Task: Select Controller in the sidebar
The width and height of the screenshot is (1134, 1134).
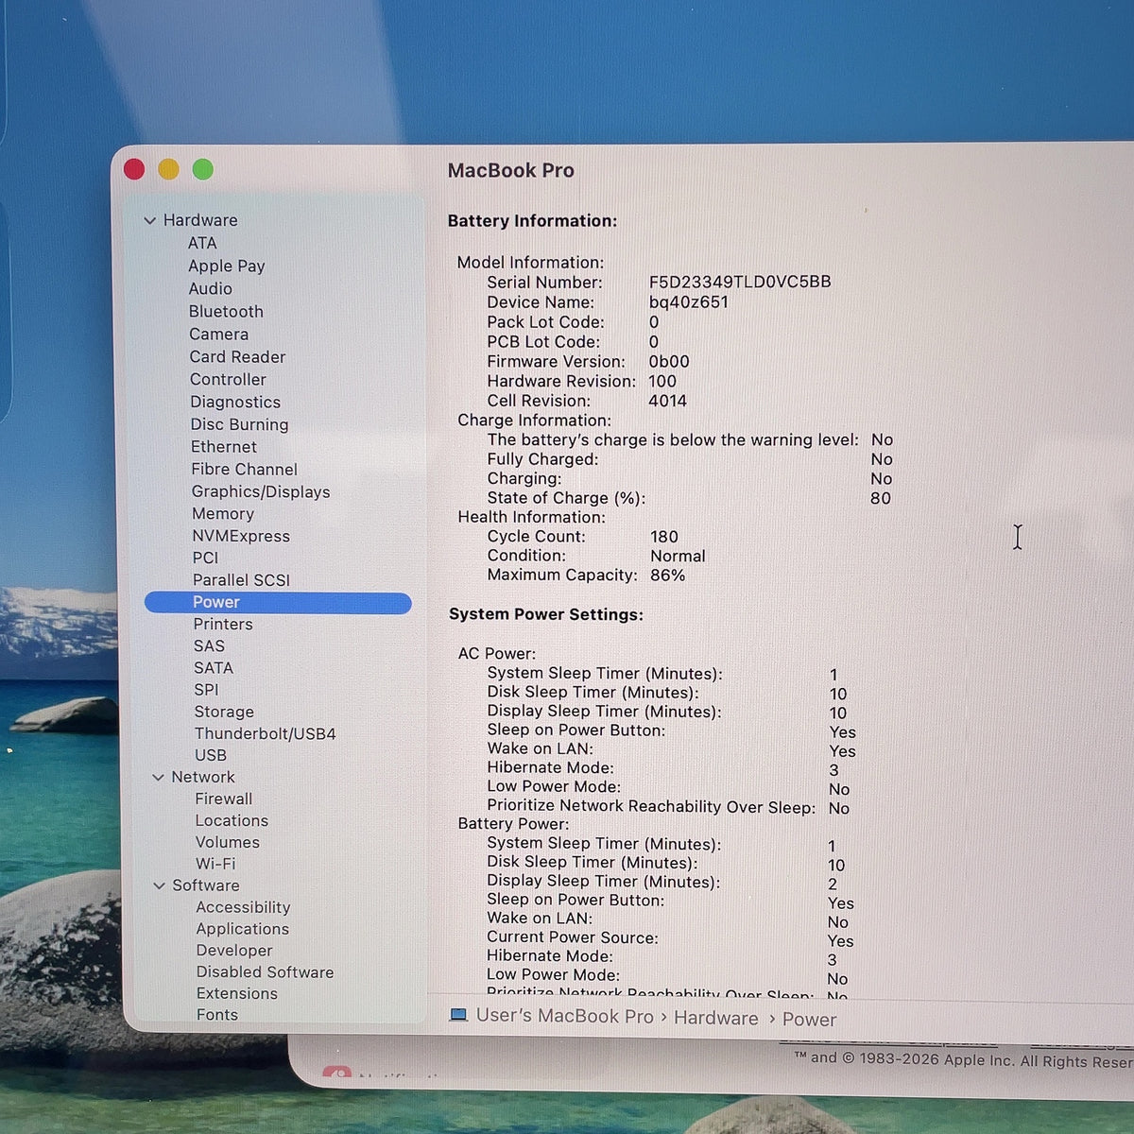Action: (x=228, y=379)
